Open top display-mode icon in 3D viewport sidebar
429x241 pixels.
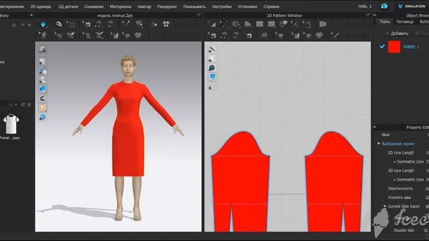(x=42, y=50)
